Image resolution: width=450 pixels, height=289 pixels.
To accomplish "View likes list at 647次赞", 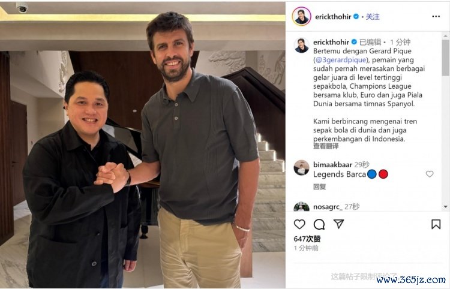I will tap(307, 239).
